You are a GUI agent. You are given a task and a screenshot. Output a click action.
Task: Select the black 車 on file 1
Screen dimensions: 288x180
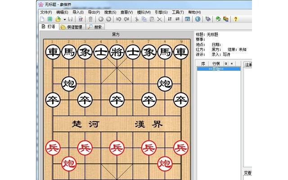(x=53, y=52)
